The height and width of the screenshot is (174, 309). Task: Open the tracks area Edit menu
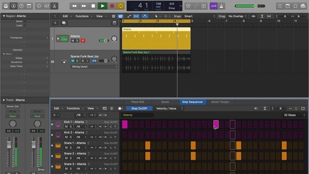[67, 16]
